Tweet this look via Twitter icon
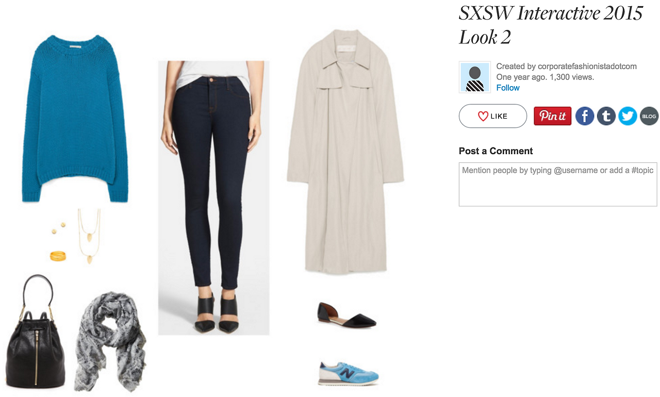 (628, 116)
